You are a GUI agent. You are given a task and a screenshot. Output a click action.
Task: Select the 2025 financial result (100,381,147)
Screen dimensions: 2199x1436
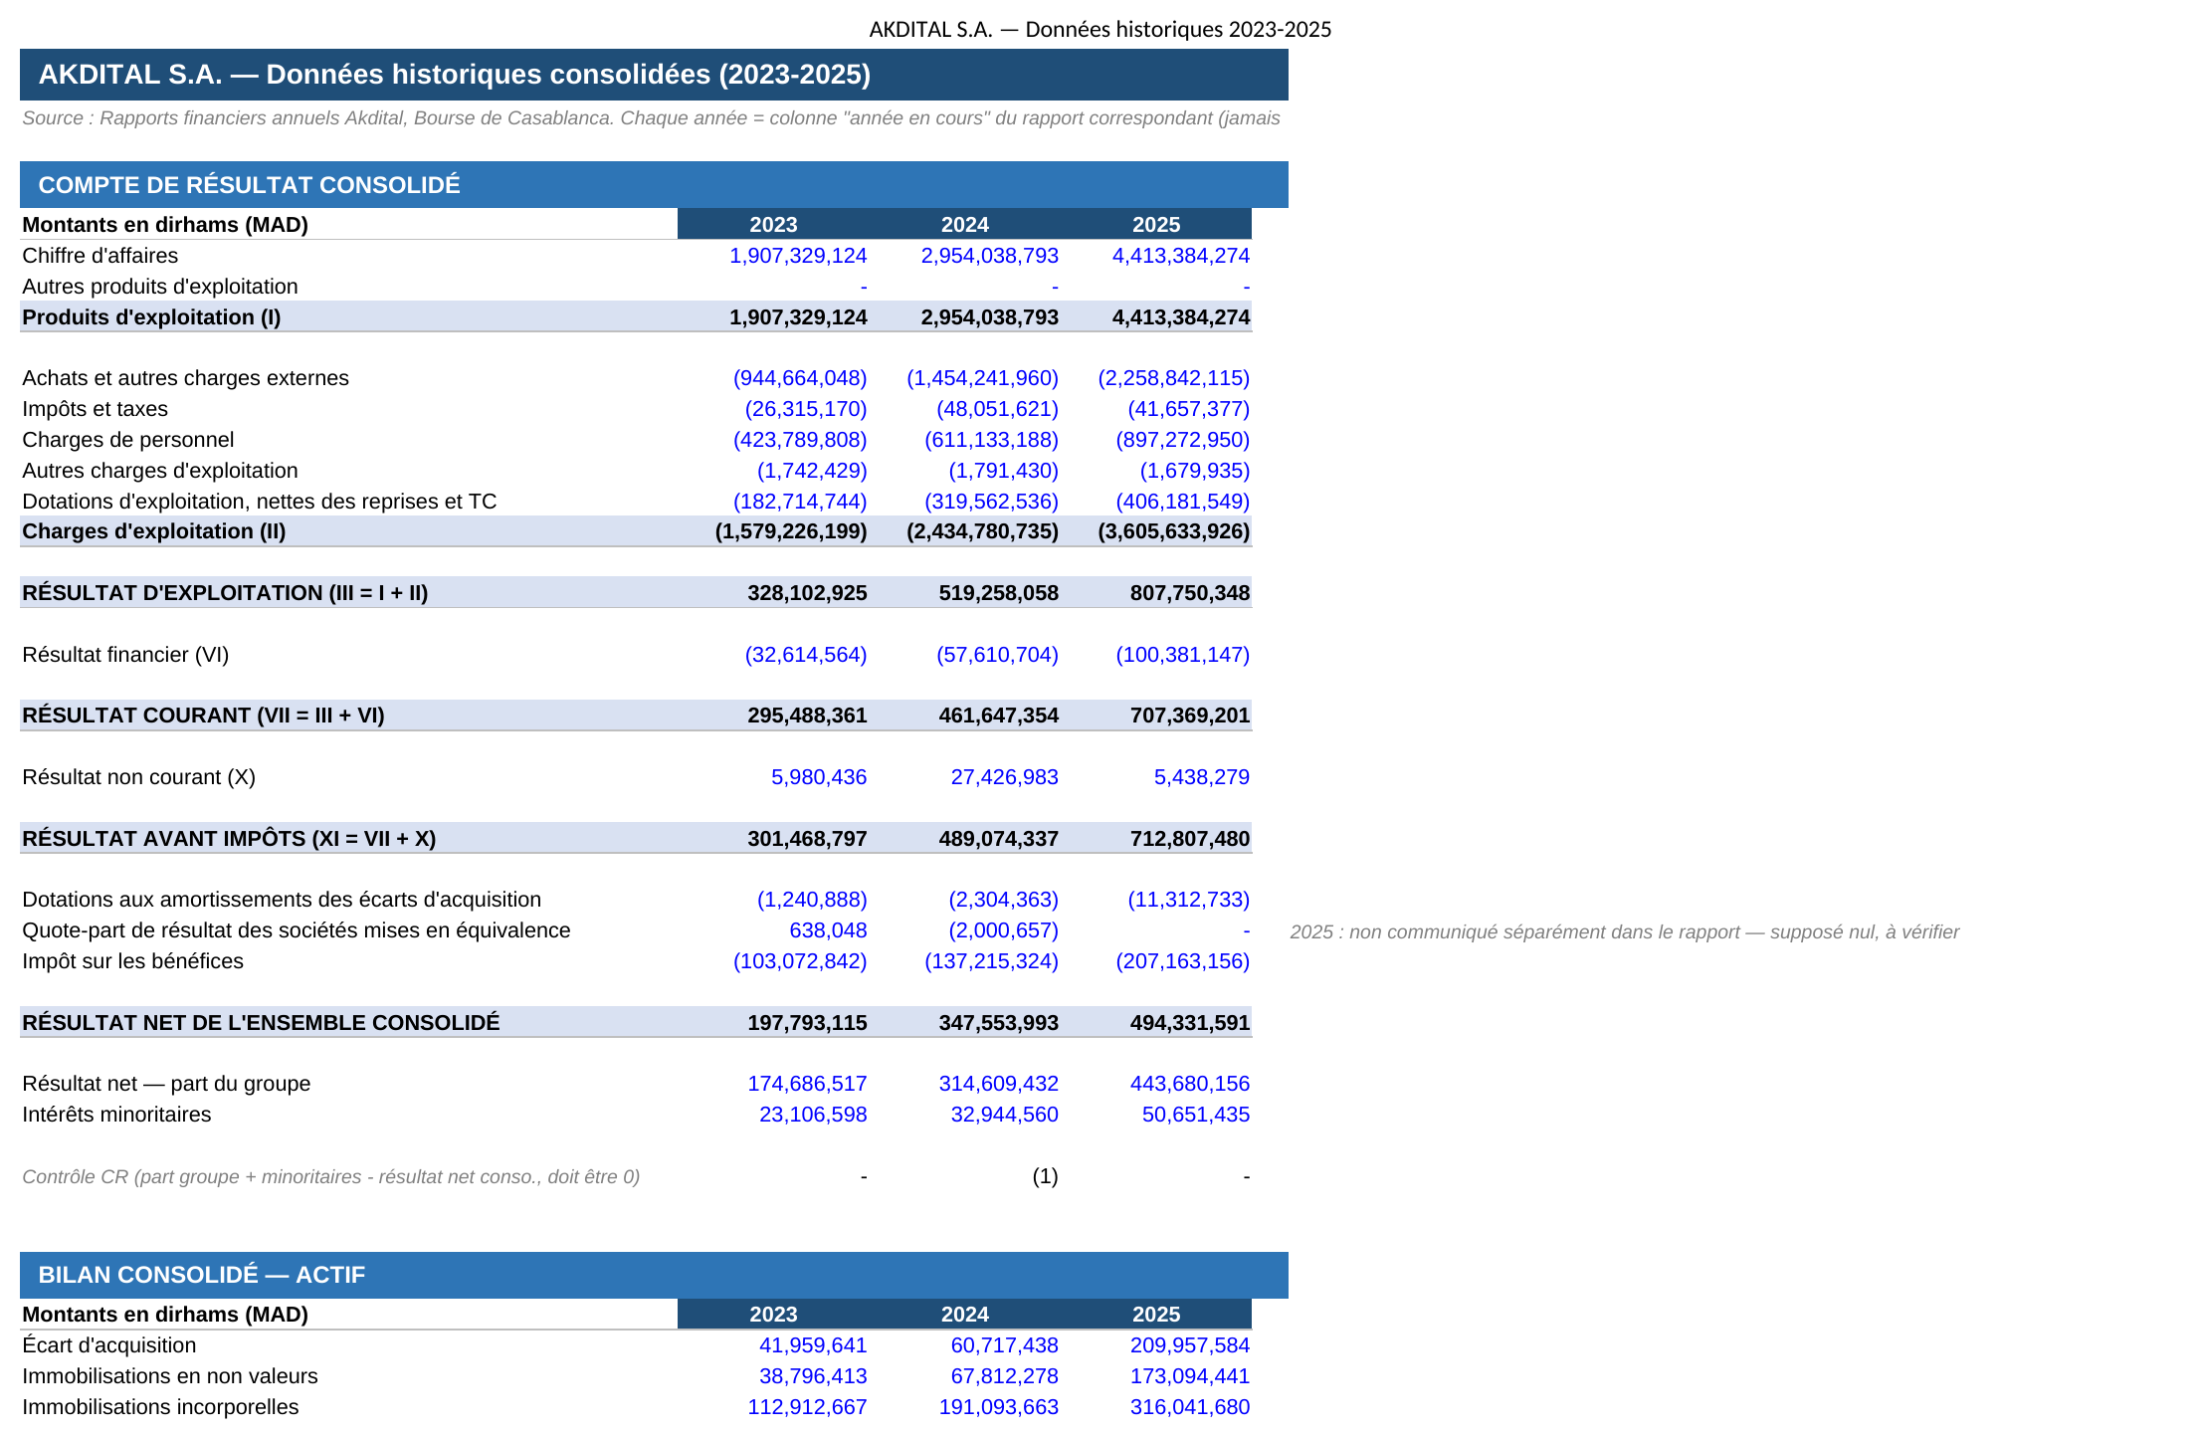1183,655
